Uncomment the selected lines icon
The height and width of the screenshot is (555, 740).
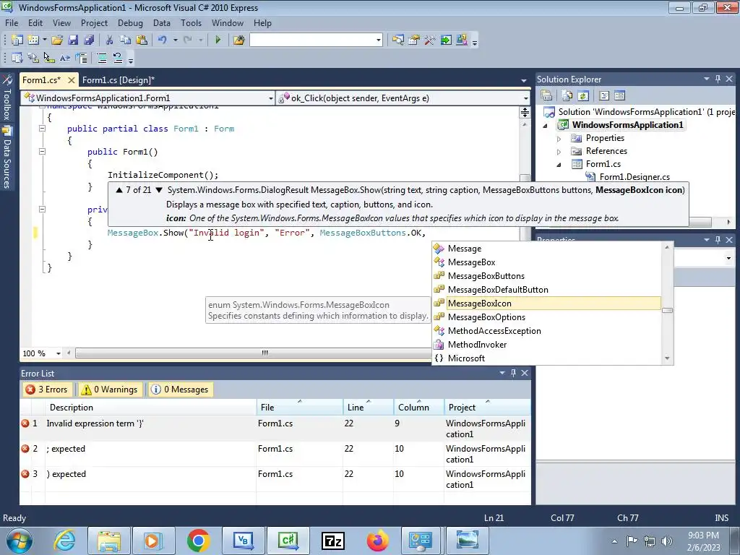(x=118, y=58)
